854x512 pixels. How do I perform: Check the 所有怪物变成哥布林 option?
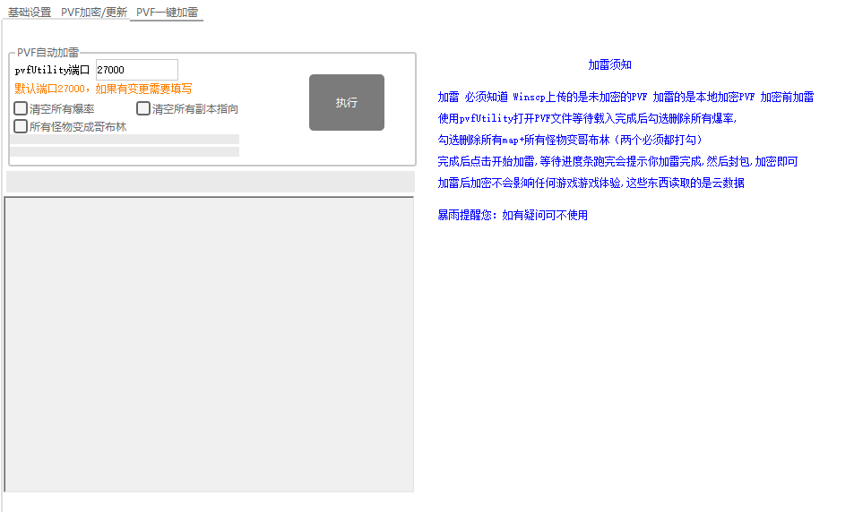pyautogui.click(x=21, y=127)
